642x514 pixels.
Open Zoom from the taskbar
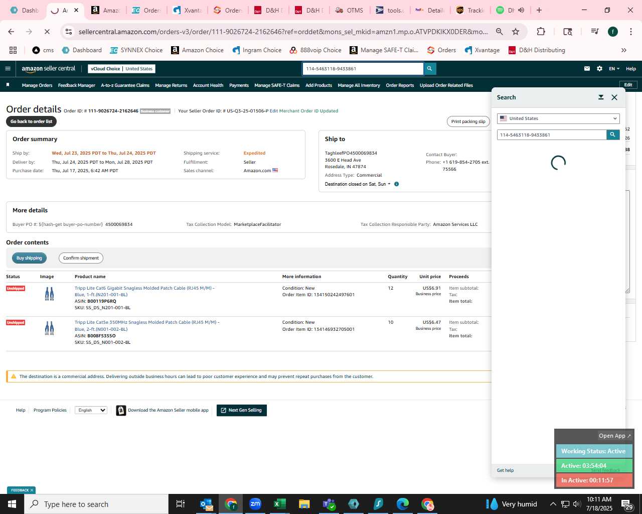click(x=255, y=504)
